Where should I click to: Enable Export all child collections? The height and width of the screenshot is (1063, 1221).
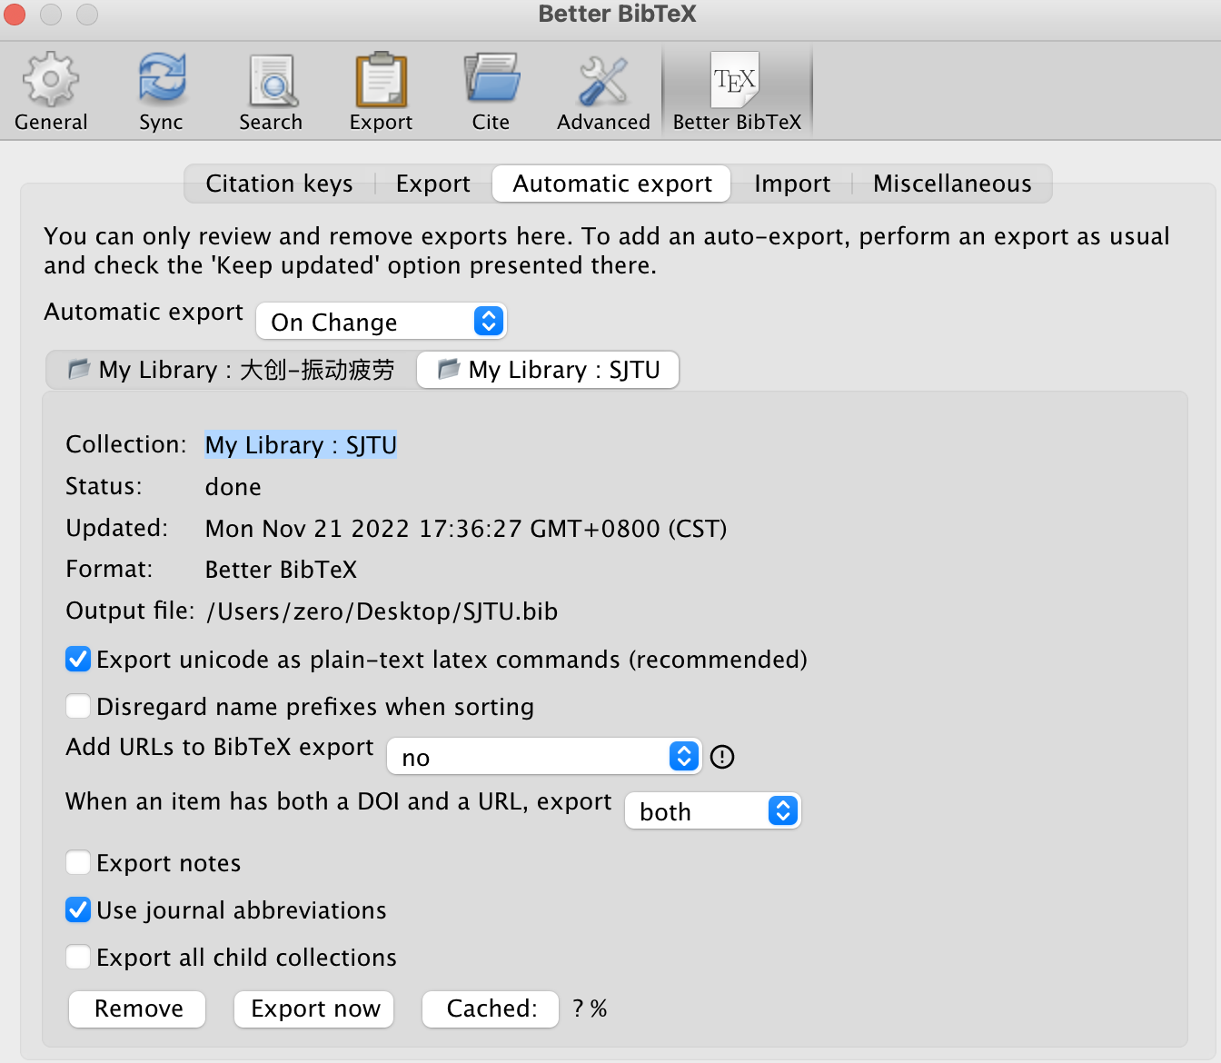pos(78,957)
